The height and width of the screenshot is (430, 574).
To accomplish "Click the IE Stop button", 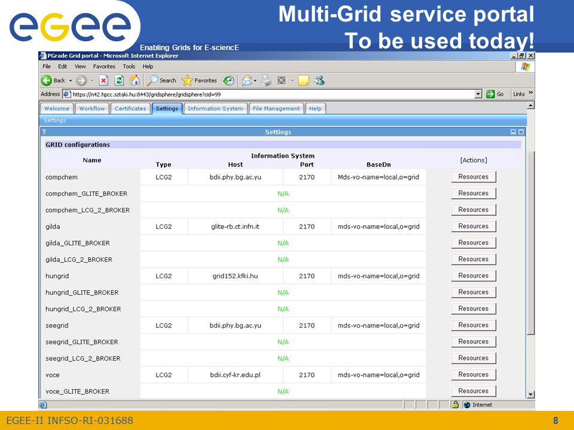I will tap(103, 81).
